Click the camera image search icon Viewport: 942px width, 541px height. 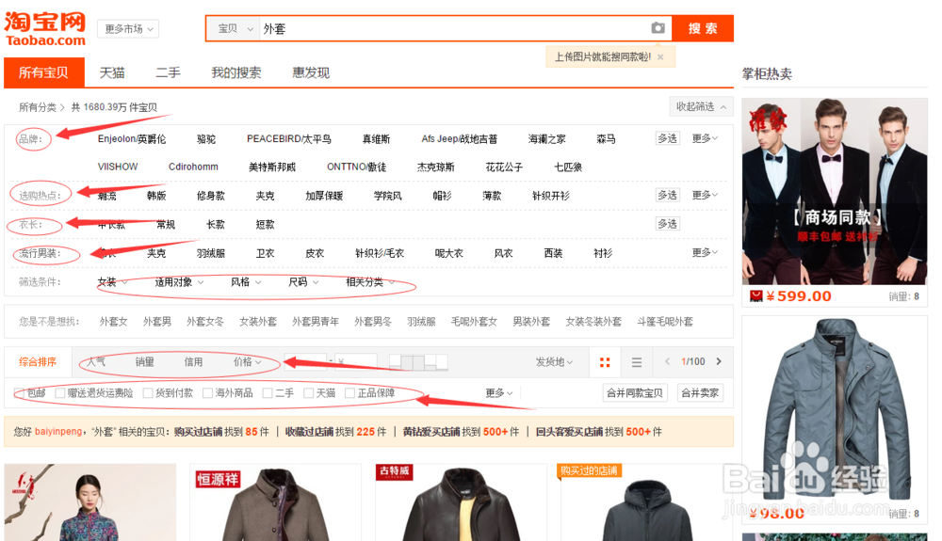pos(658,28)
